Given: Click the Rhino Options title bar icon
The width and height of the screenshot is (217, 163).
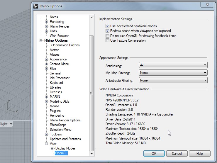Looking at the screenshot, I should pos(36,6).
